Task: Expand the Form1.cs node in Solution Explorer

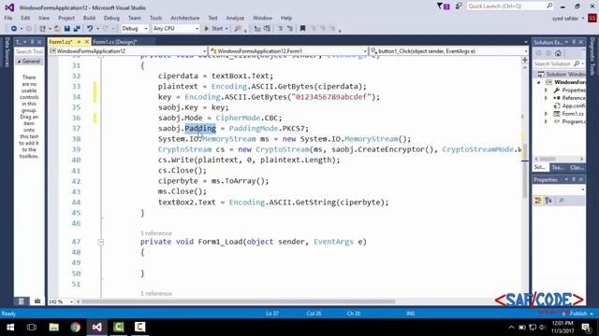Action: [x=546, y=114]
